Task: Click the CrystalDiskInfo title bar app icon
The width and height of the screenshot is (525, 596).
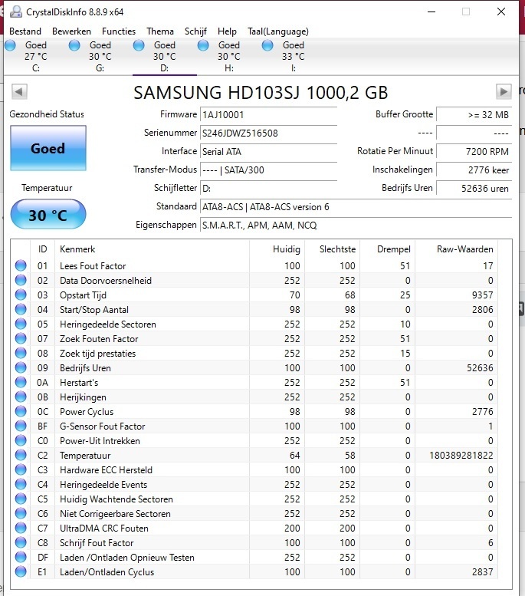Action: pos(16,12)
